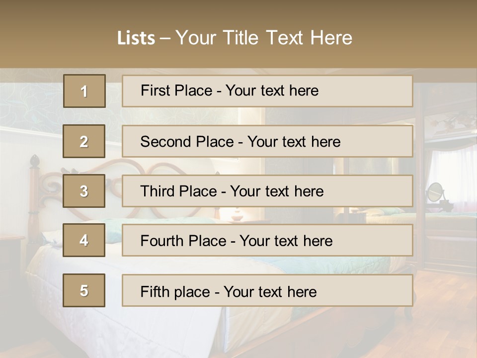Click the Third Place text bar
Viewport: 477px width, 358px height.
point(267,191)
